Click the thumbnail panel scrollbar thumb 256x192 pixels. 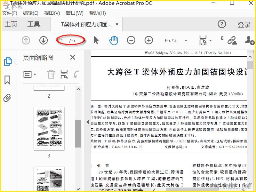tap(78, 134)
